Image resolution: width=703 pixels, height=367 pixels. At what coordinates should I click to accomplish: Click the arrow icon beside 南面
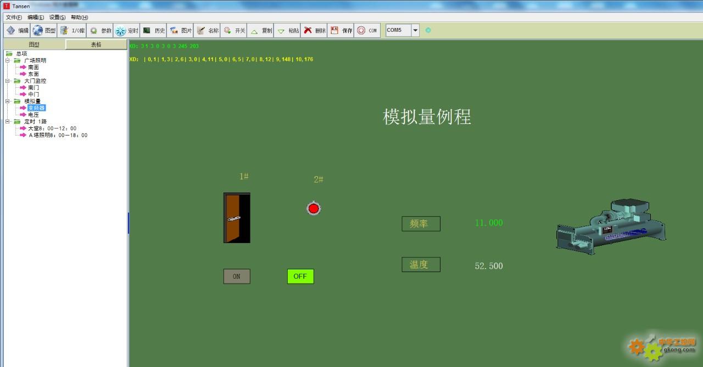coord(23,67)
